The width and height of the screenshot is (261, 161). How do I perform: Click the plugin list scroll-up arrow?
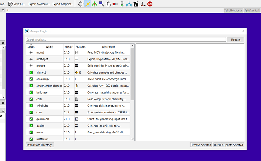tap(132, 46)
